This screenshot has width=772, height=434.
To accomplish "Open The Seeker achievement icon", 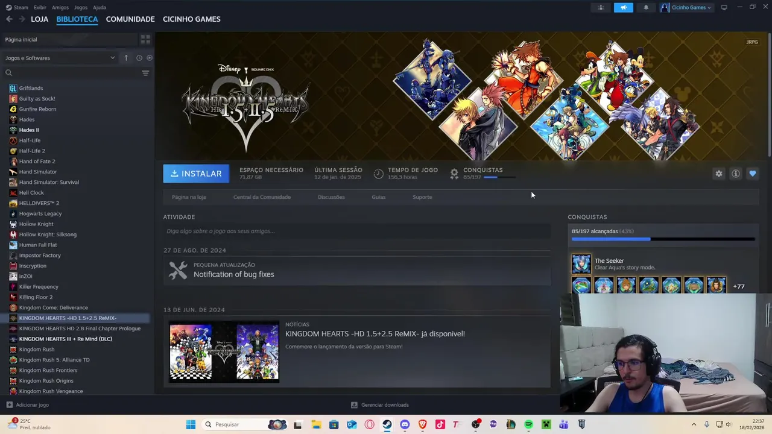I will 581,264.
